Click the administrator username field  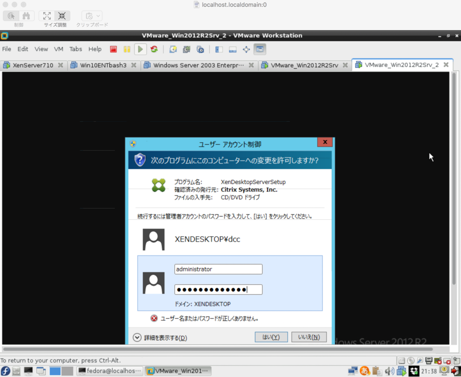[x=218, y=269]
